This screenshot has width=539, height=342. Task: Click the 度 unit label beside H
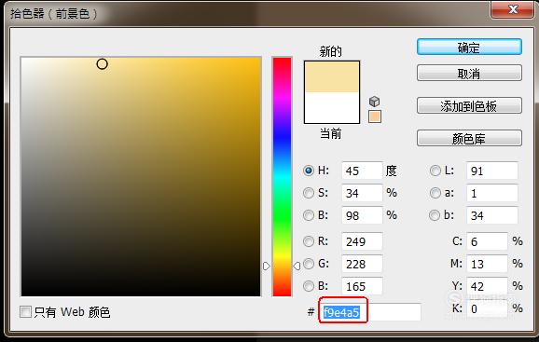pyautogui.click(x=391, y=171)
